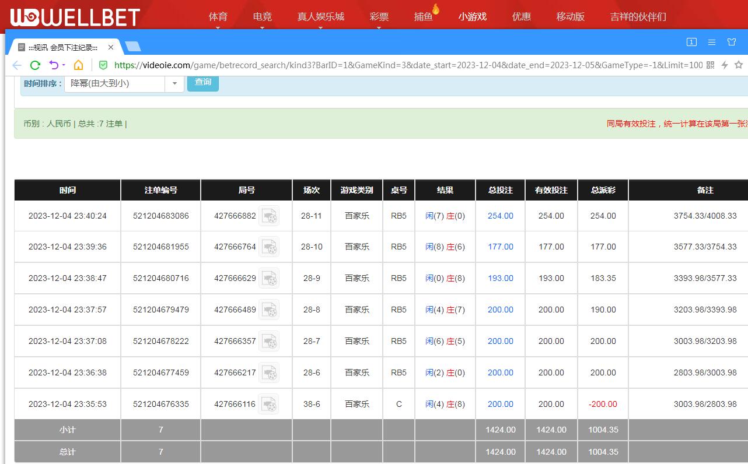Click the bookmark star icon
Screen dimensions: 748x464
pyautogui.click(x=739, y=65)
